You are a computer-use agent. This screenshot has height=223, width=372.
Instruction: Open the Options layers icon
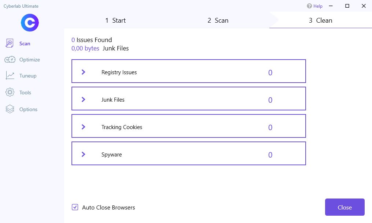[10, 109]
